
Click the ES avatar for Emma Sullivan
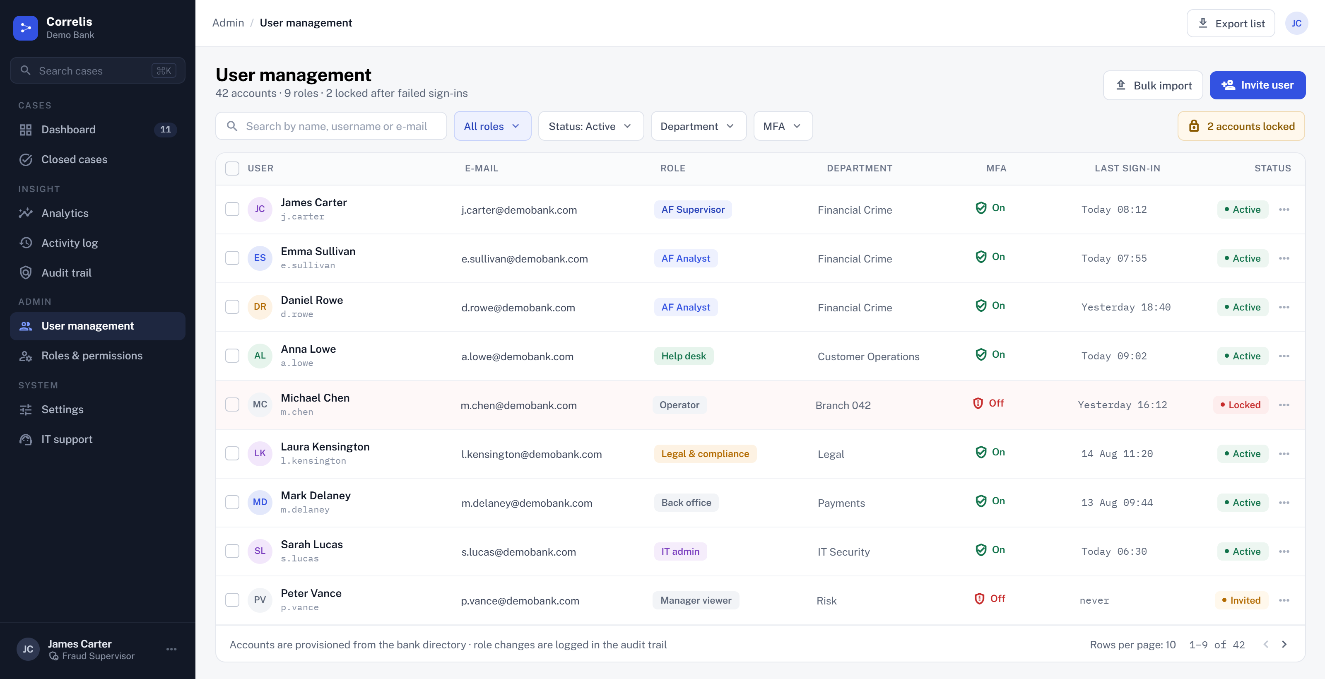tap(260, 258)
